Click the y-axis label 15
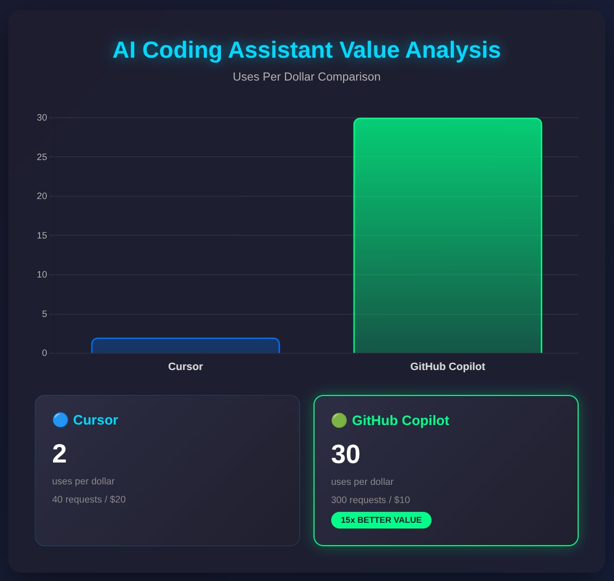The height and width of the screenshot is (581, 614). pyautogui.click(x=42, y=235)
